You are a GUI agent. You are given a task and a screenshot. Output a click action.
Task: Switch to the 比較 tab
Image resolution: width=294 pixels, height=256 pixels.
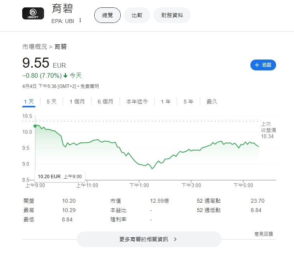(x=137, y=15)
